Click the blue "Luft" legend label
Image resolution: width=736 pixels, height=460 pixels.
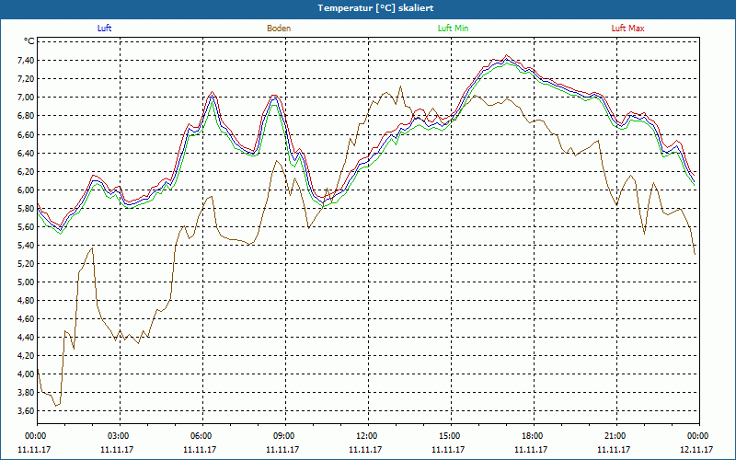[x=104, y=29]
